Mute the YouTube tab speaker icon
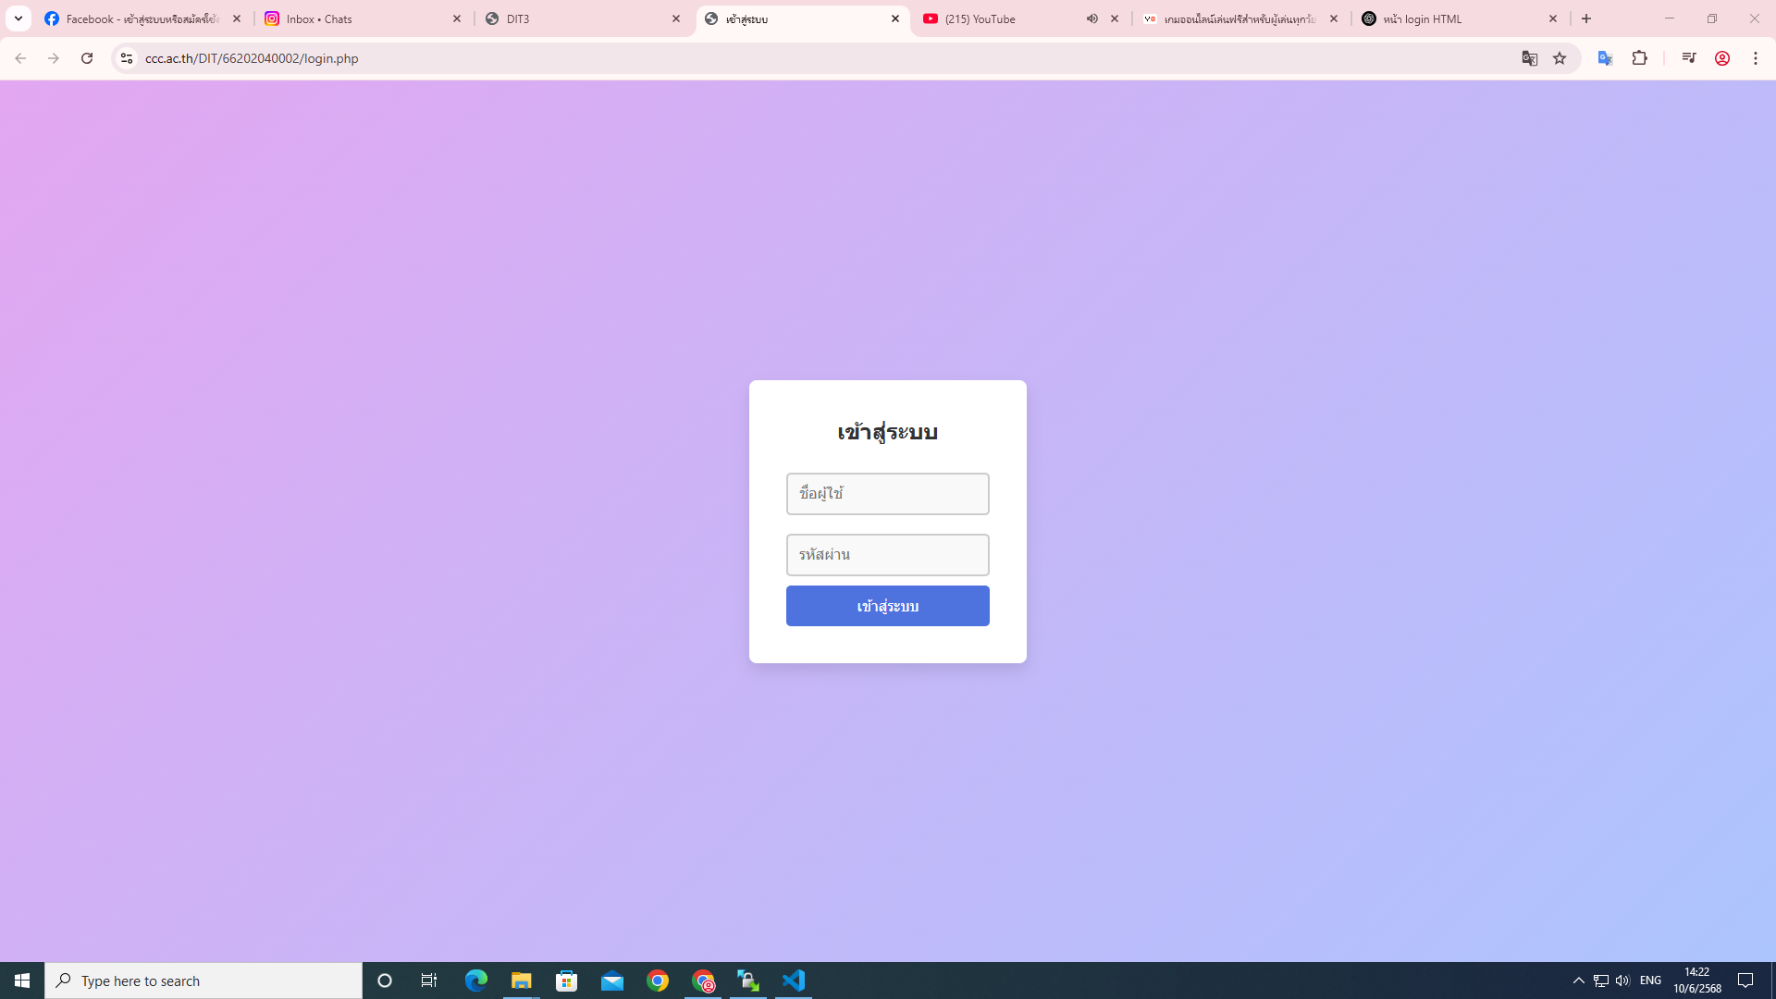This screenshot has height=999, width=1776. click(x=1092, y=18)
